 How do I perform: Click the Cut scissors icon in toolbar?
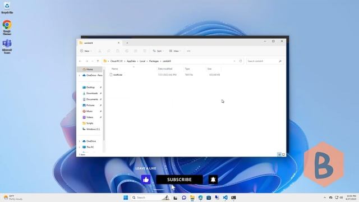pos(100,51)
